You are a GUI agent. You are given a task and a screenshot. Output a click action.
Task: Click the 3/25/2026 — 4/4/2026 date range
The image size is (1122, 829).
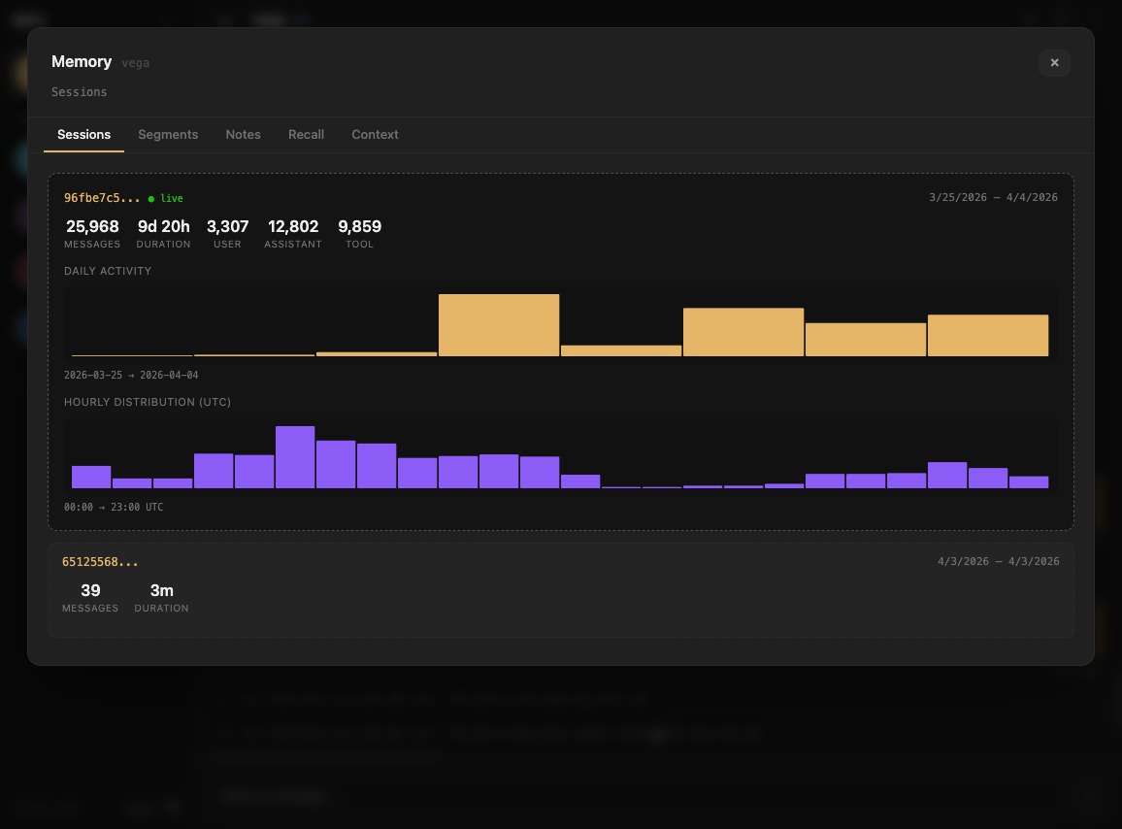pyautogui.click(x=992, y=197)
